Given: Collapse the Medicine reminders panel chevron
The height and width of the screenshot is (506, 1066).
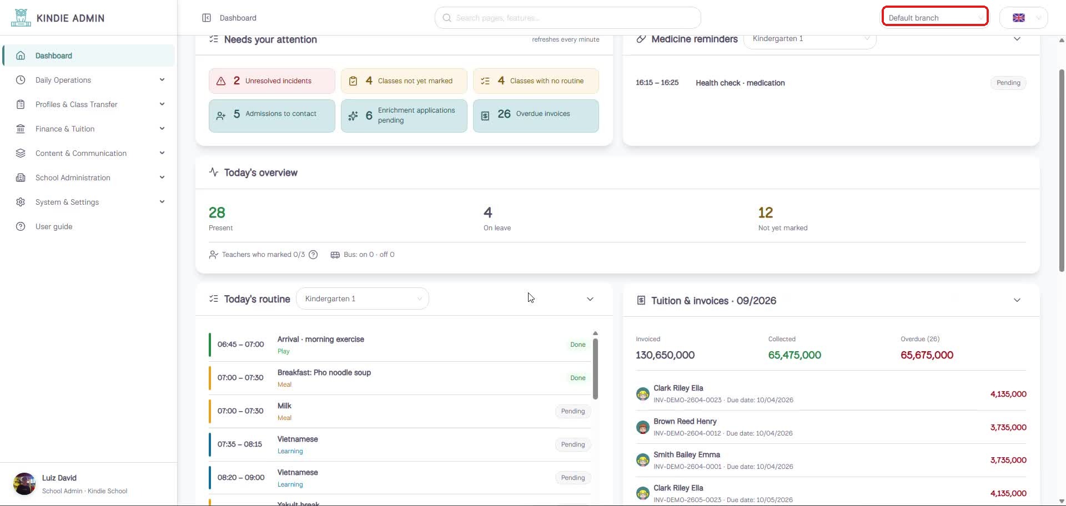Looking at the screenshot, I should 1017,39.
